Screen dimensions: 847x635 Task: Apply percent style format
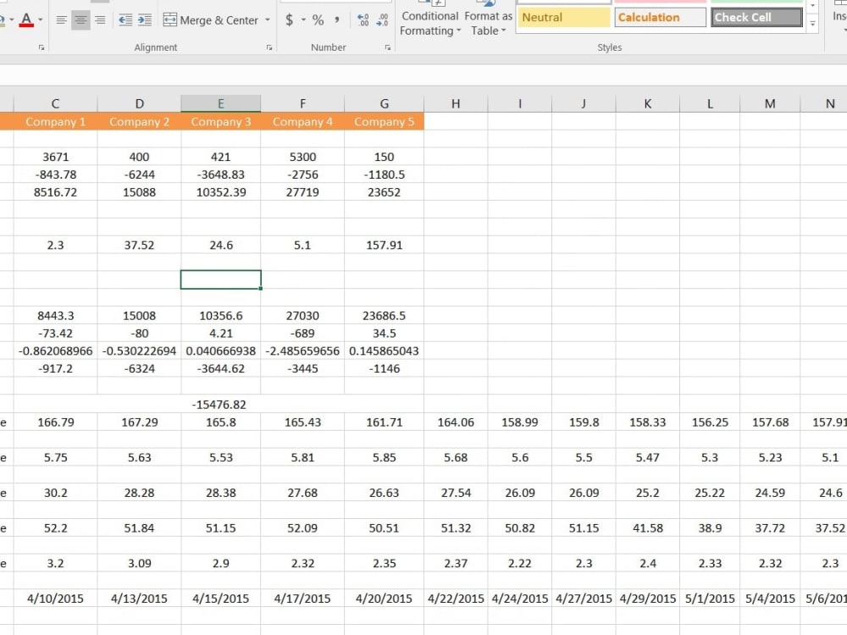pyautogui.click(x=318, y=20)
